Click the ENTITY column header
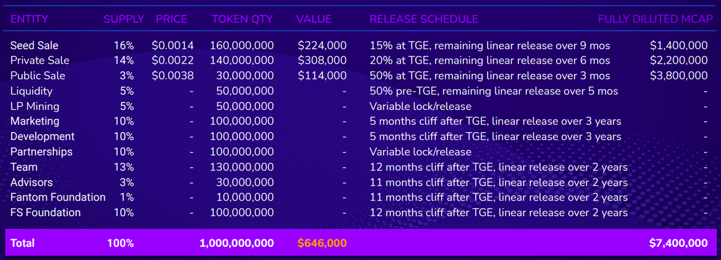This screenshot has width=721, height=260. point(29,19)
